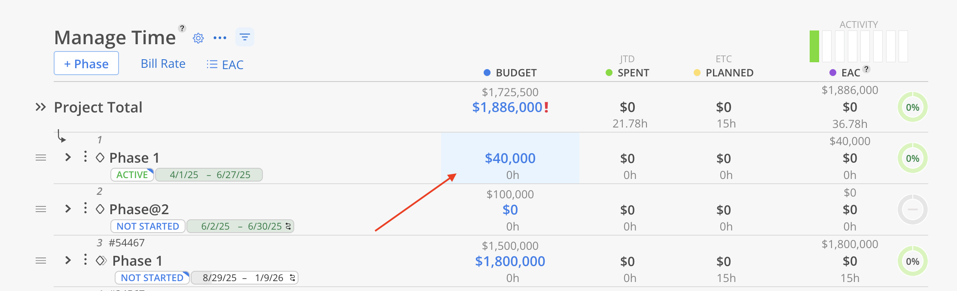Viewport: 957px width, 291px height.
Task: Expand the Phase@2 row
Action: (x=68, y=209)
